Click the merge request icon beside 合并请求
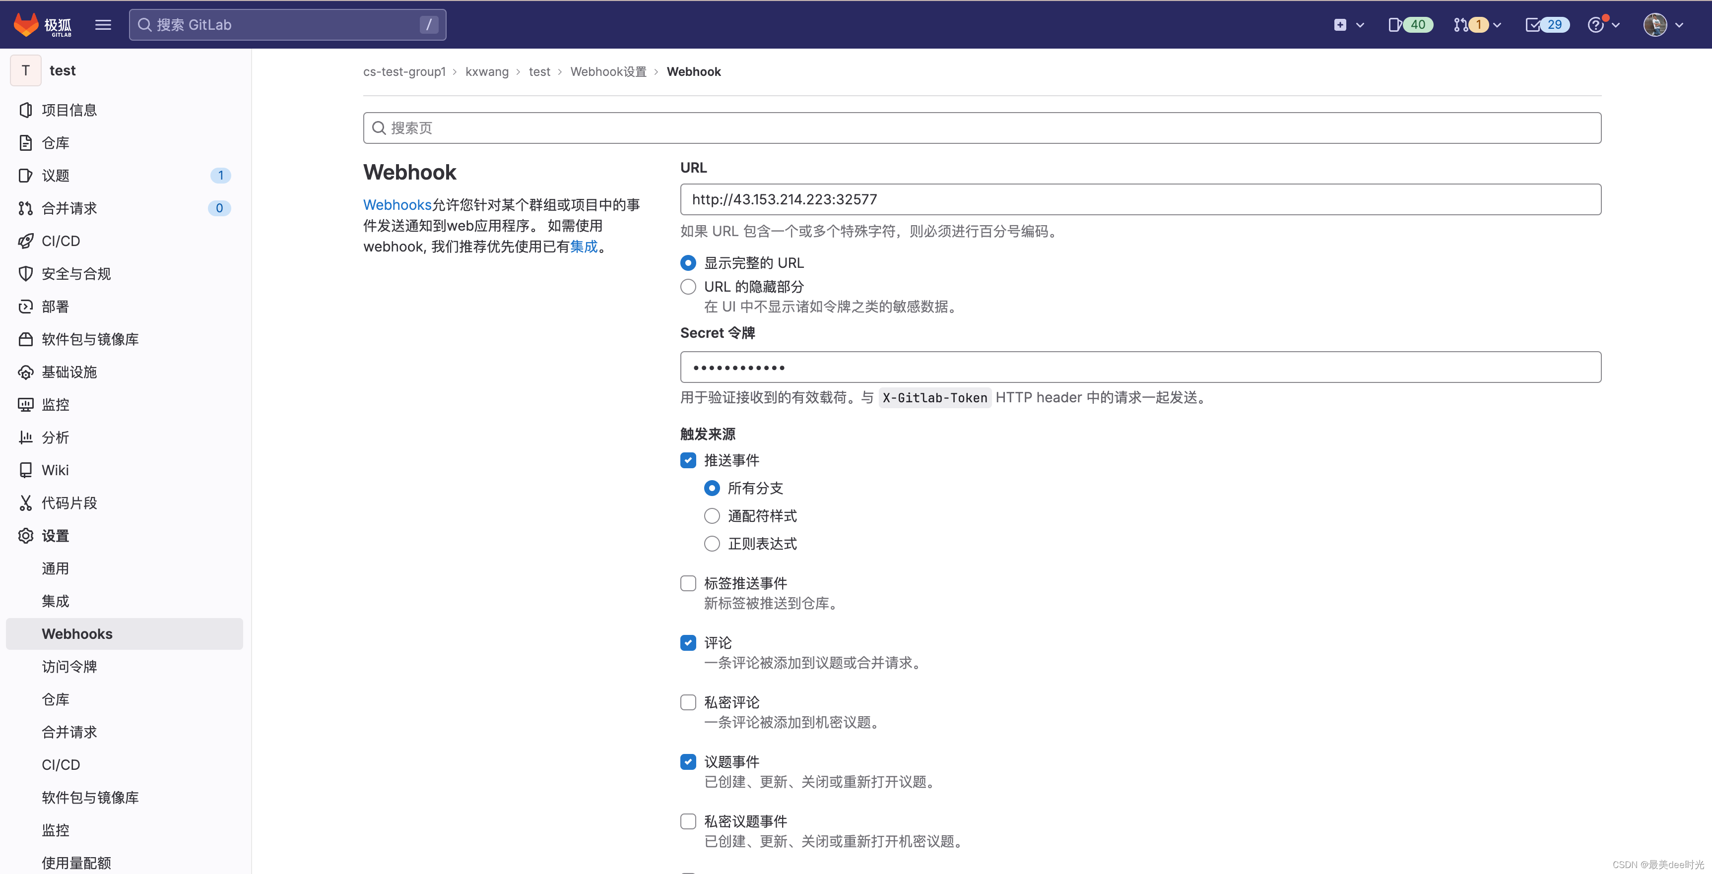The image size is (1712, 874). tap(25, 208)
